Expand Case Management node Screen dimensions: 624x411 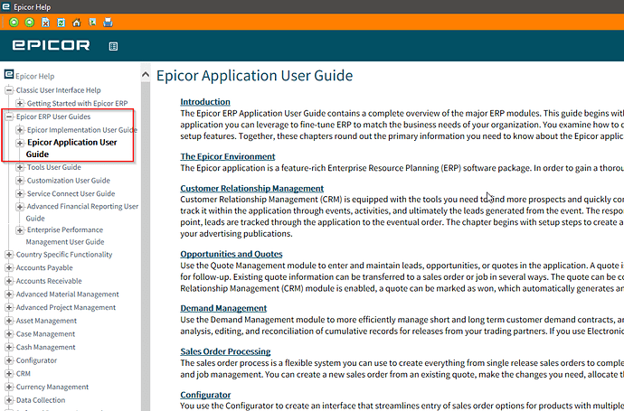(x=9, y=334)
